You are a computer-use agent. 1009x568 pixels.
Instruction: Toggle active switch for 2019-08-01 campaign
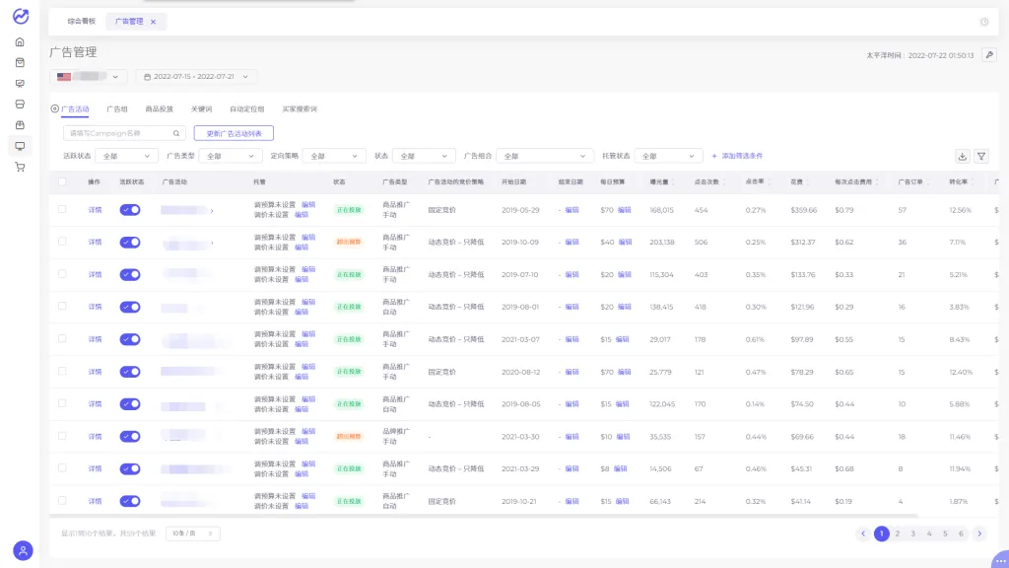pos(130,308)
